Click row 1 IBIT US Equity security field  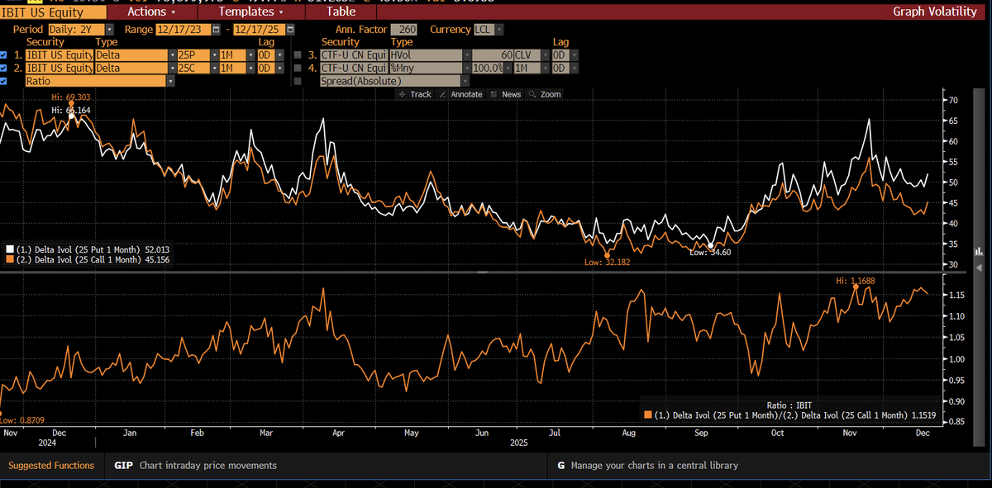[x=59, y=55]
